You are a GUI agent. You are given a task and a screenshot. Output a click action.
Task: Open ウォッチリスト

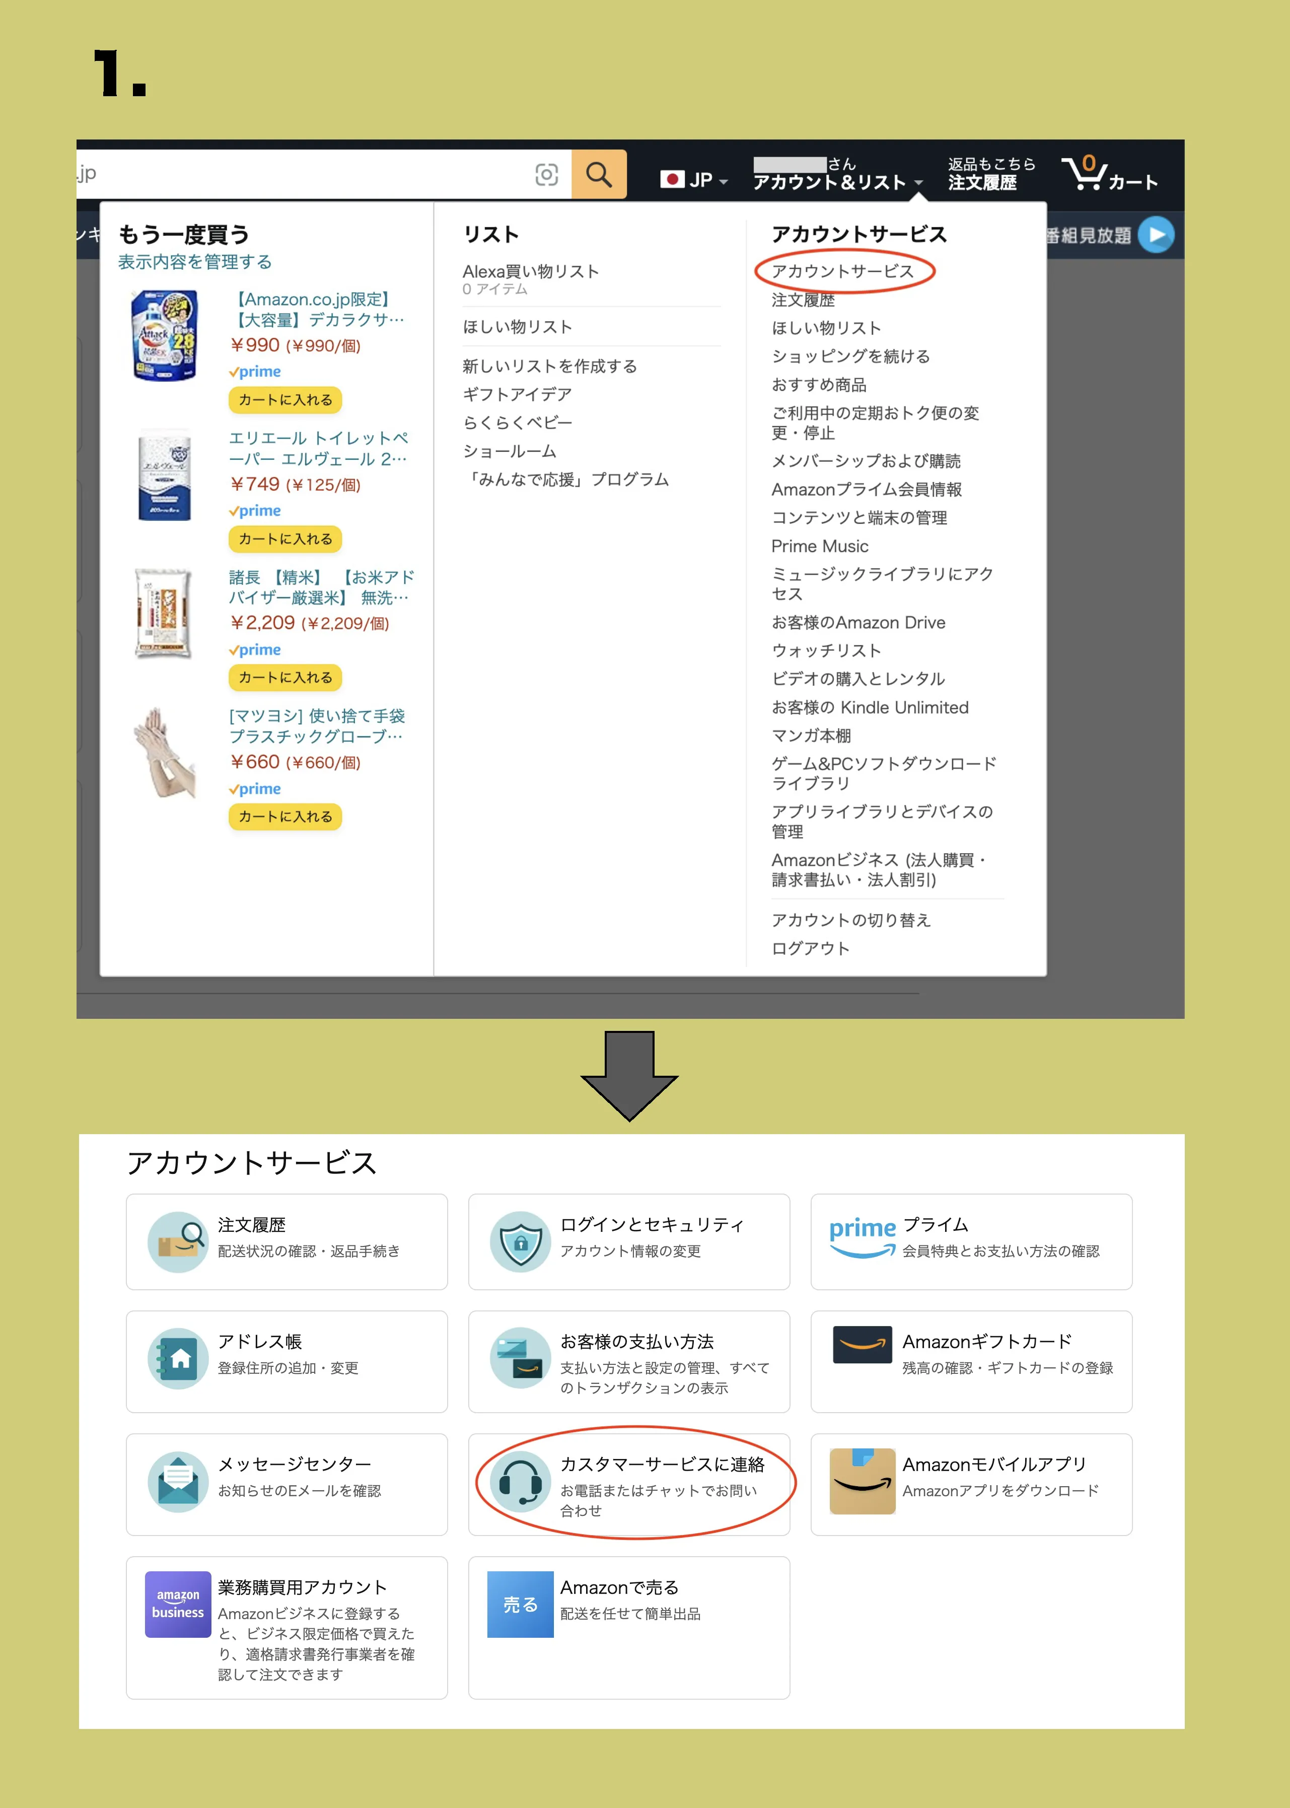coord(826,651)
